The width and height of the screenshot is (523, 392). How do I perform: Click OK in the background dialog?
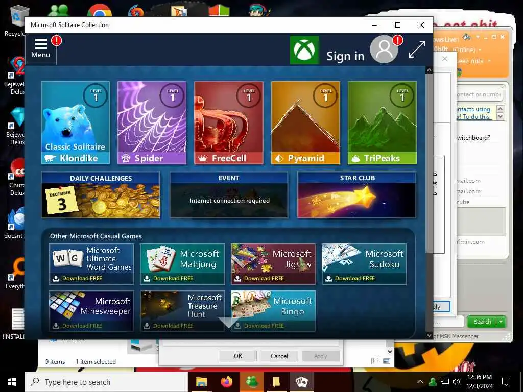238,356
